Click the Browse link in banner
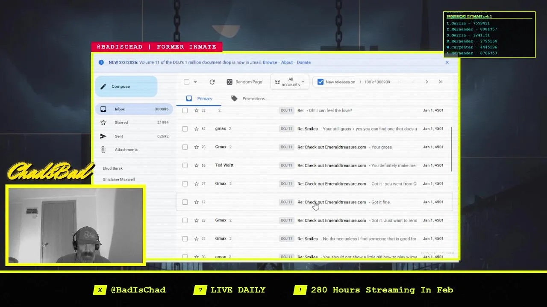Image resolution: width=547 pixels, height=307 pixels. click(270, 62)
